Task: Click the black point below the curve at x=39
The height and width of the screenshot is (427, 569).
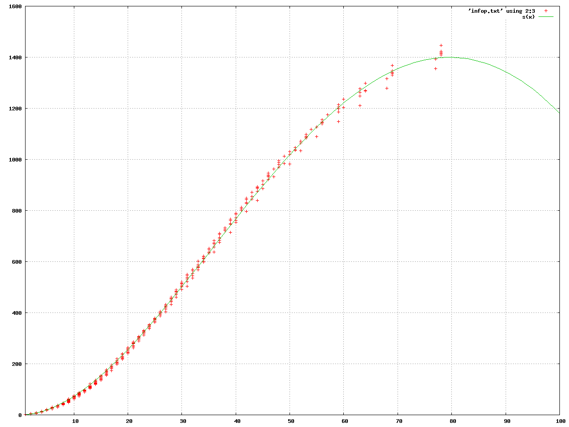Action: (230, 232)
